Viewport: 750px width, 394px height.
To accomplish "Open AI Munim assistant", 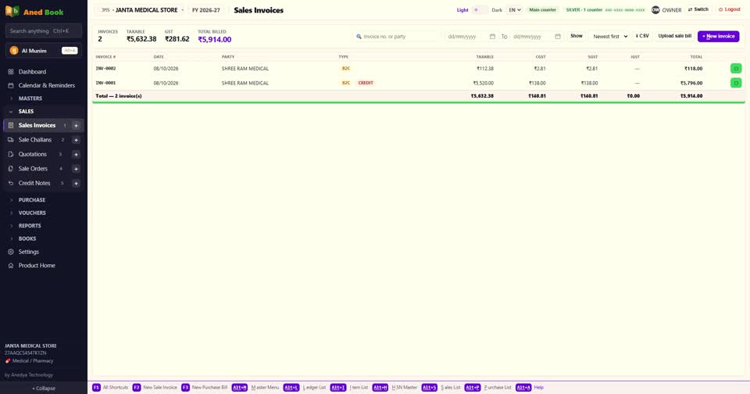I will click(44, 50).
